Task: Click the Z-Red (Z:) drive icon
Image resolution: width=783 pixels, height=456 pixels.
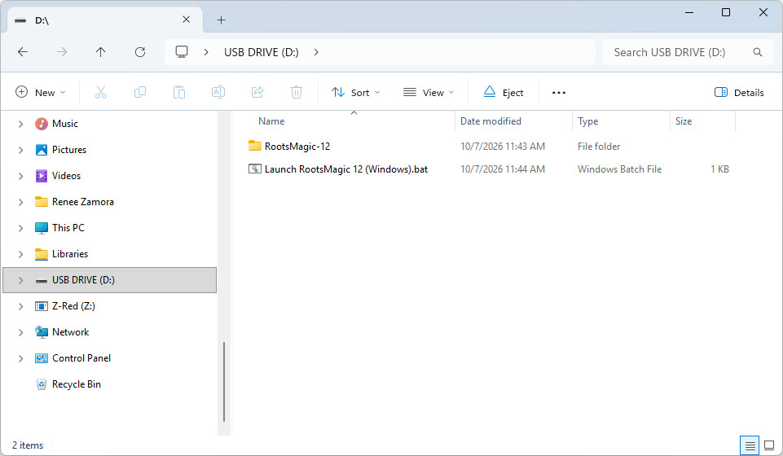Action: 42,306
